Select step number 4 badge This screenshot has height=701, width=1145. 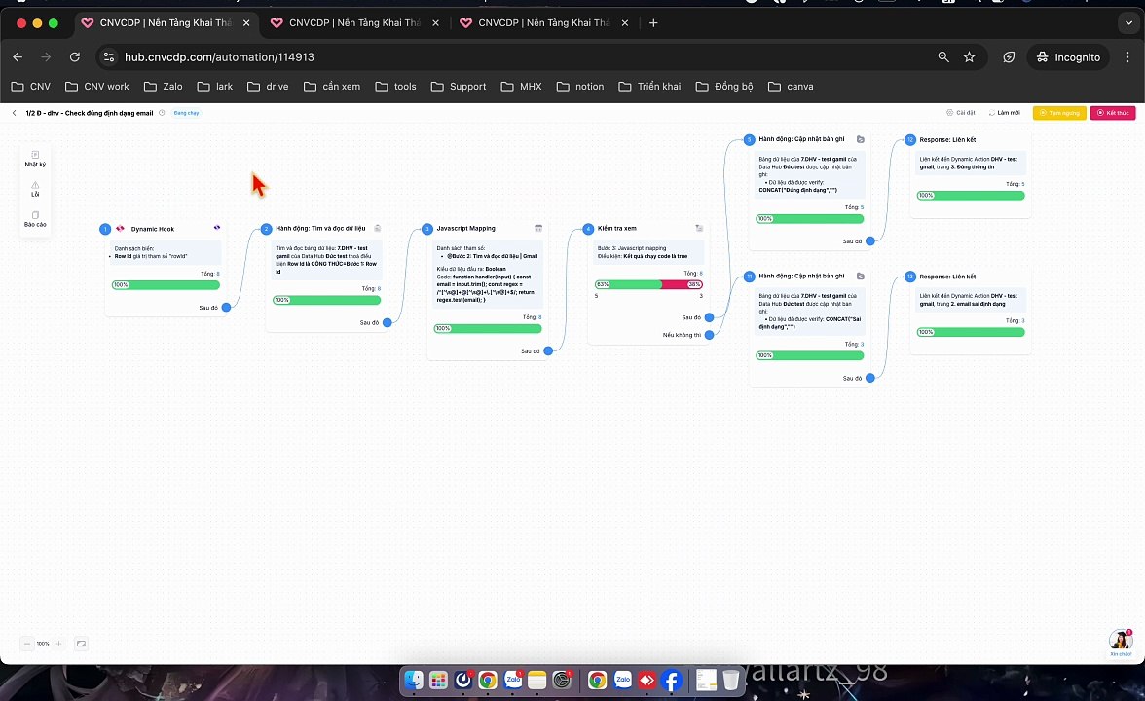click(x=588, y=230)
